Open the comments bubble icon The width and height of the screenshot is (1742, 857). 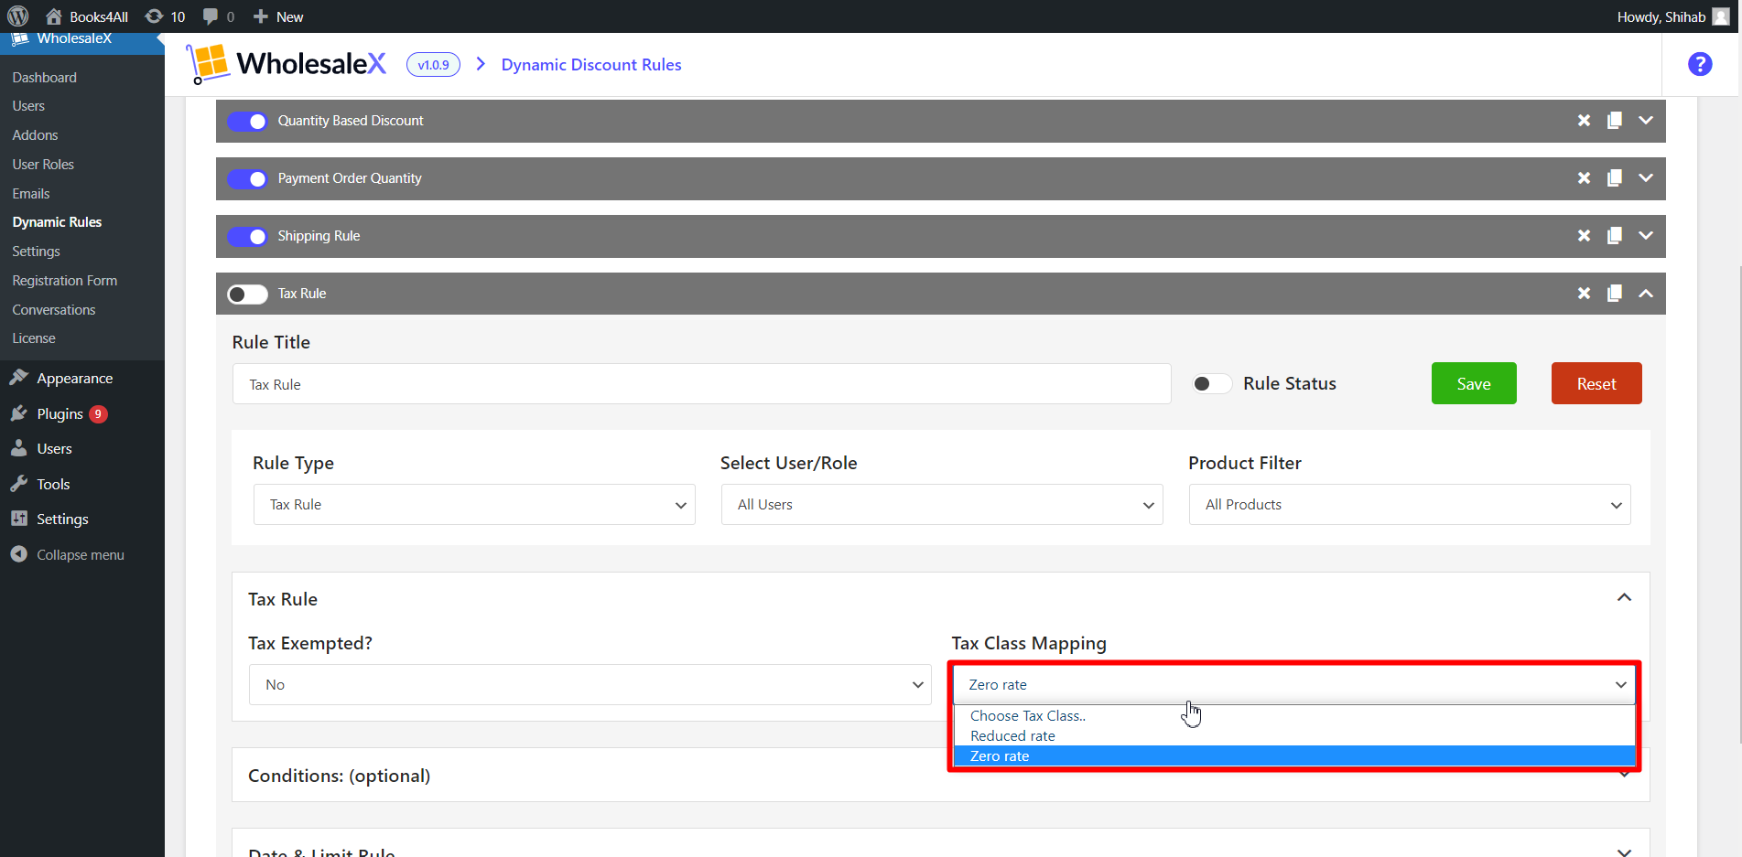211,16
